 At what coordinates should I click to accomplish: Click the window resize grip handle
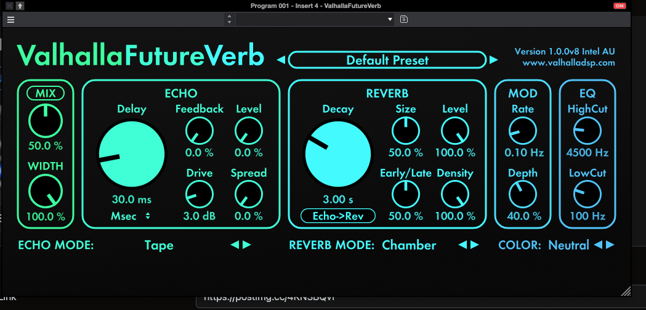[626, 291]
